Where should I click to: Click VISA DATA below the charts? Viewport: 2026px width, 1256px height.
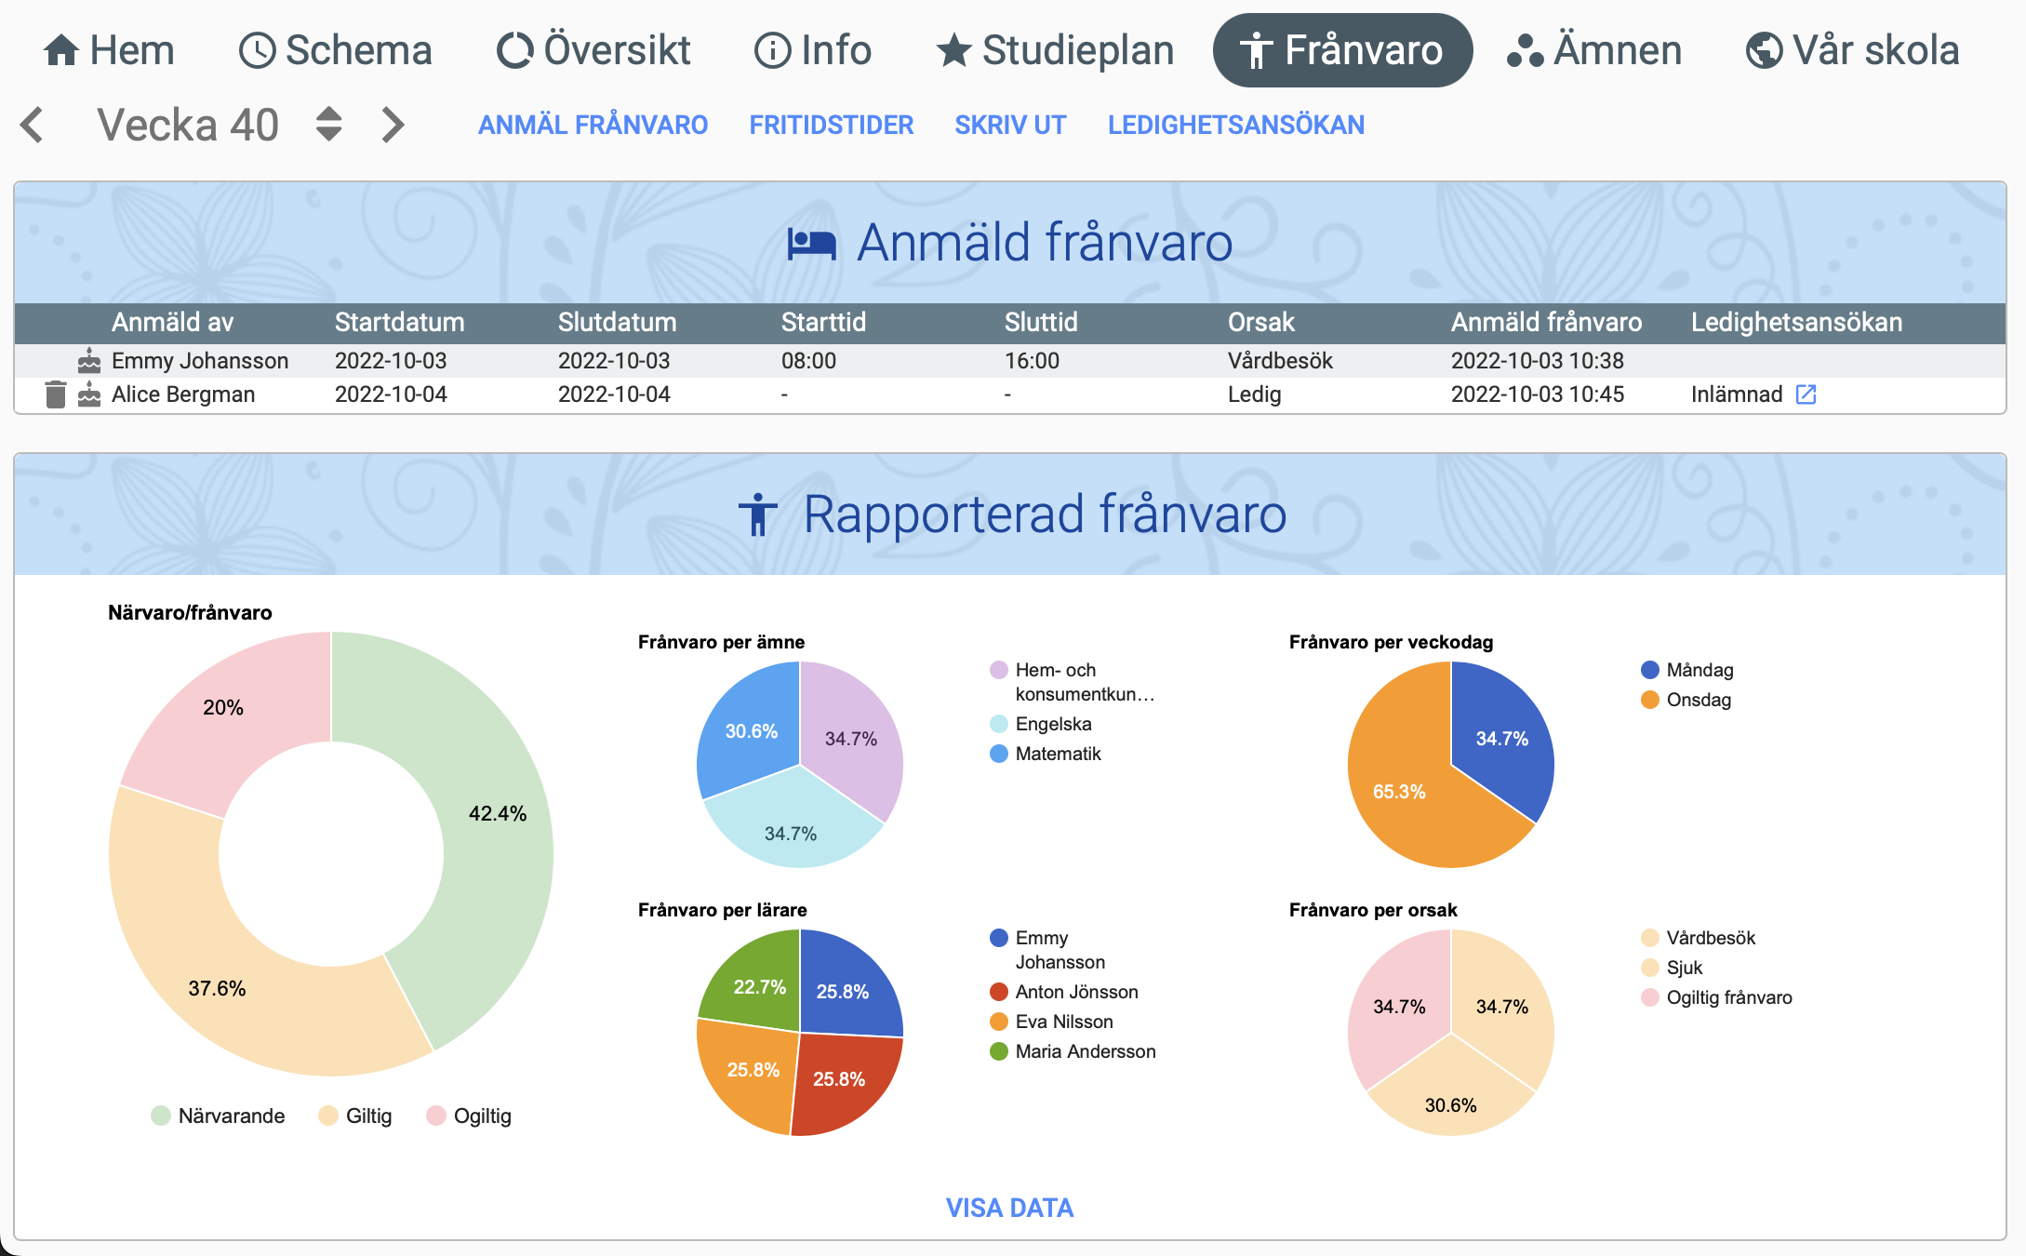pos(1010,1208)
